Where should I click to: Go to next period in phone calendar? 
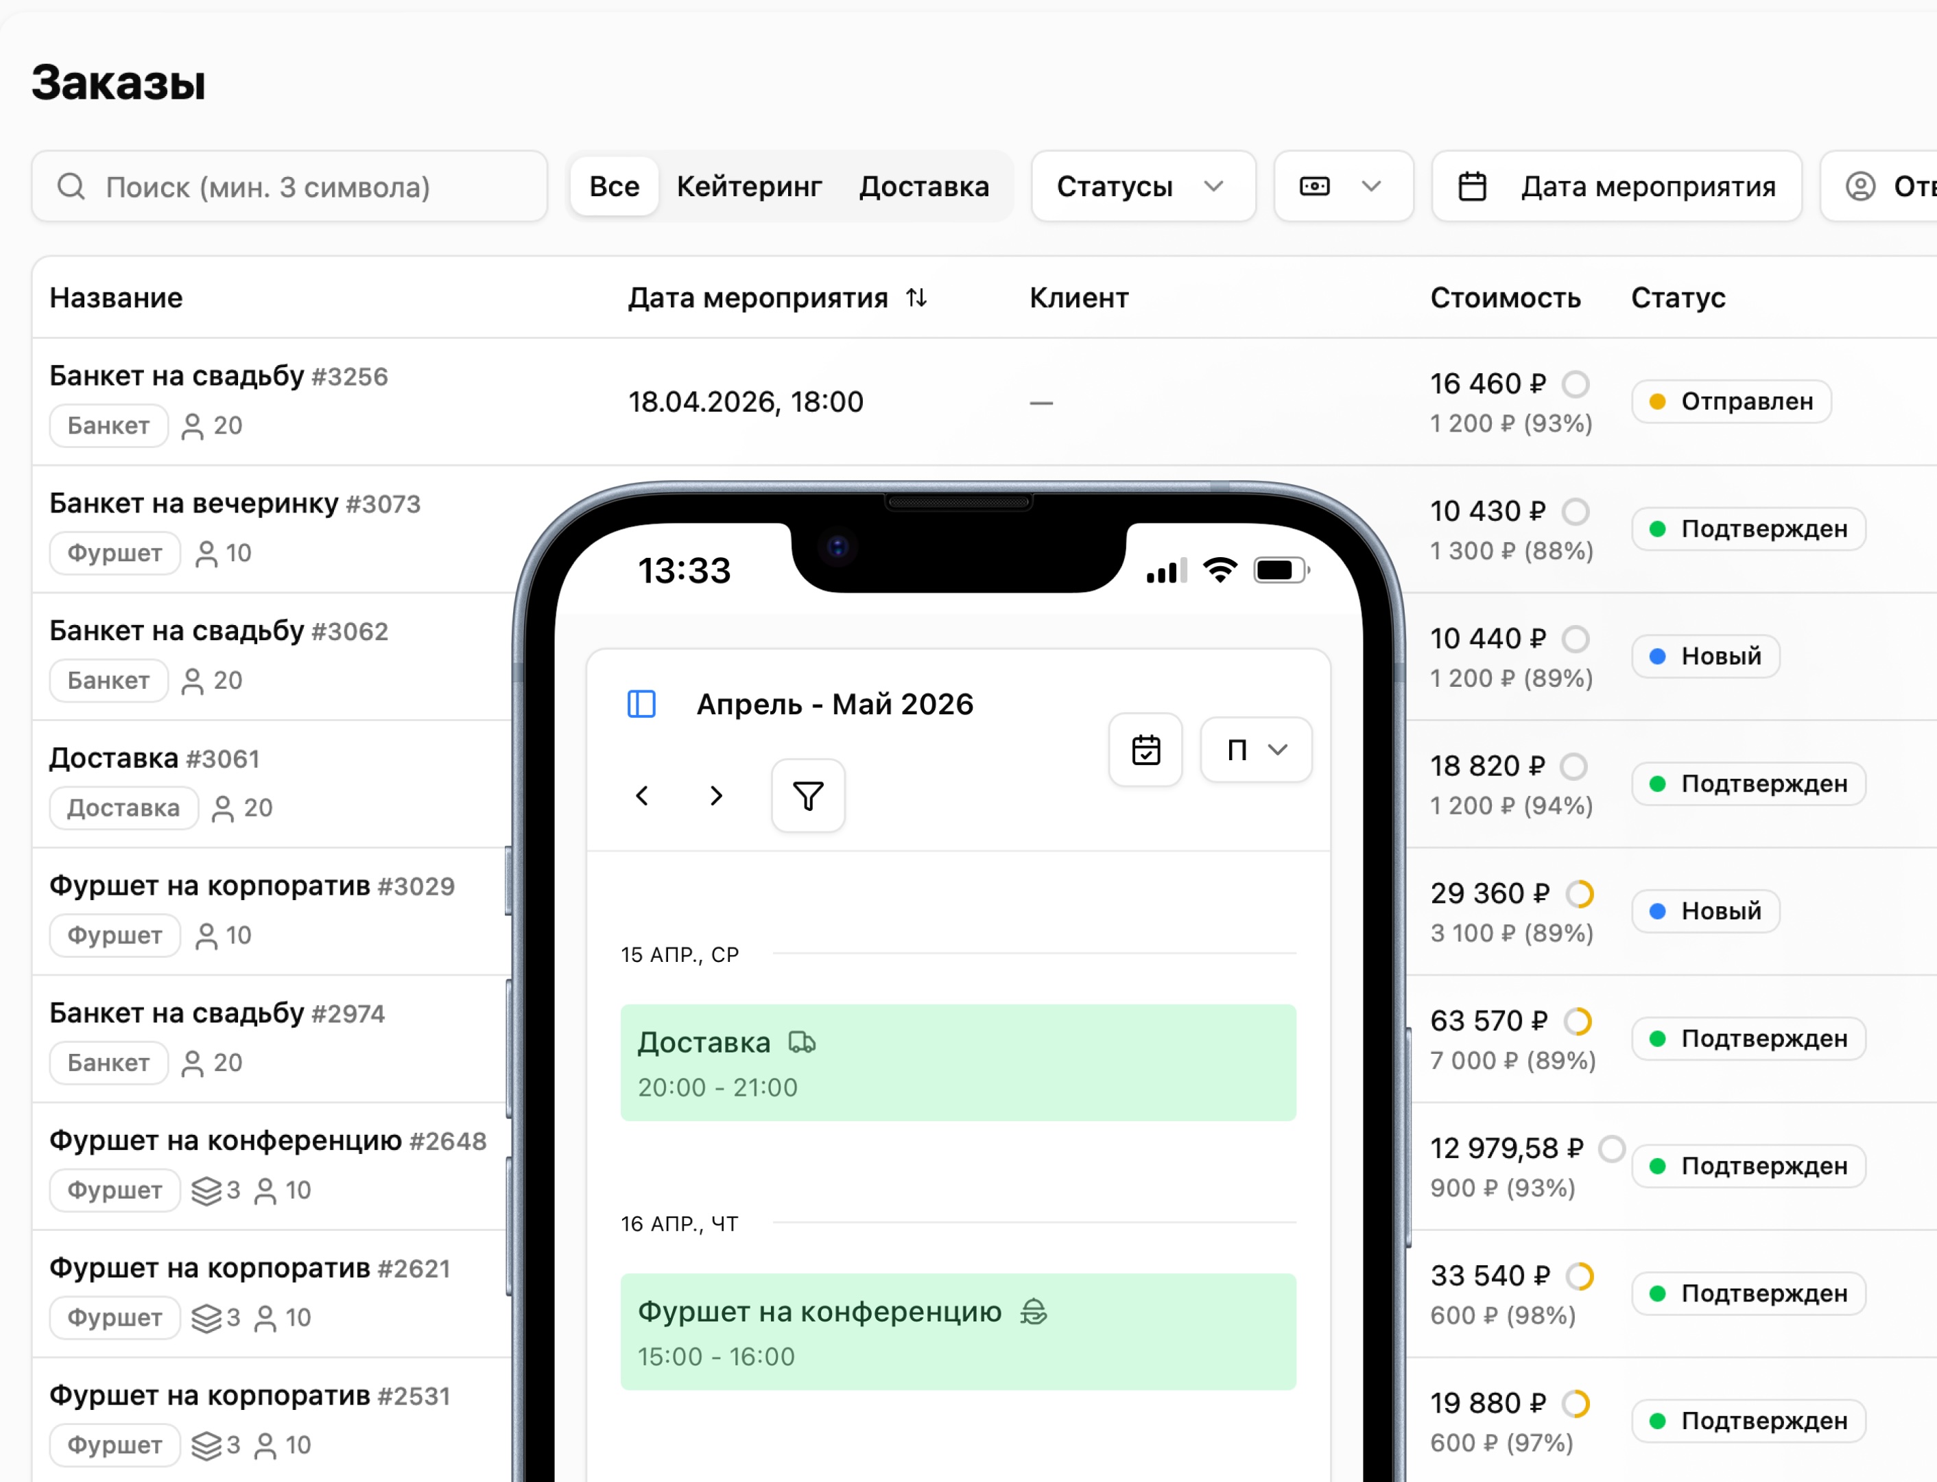(716, 796)
